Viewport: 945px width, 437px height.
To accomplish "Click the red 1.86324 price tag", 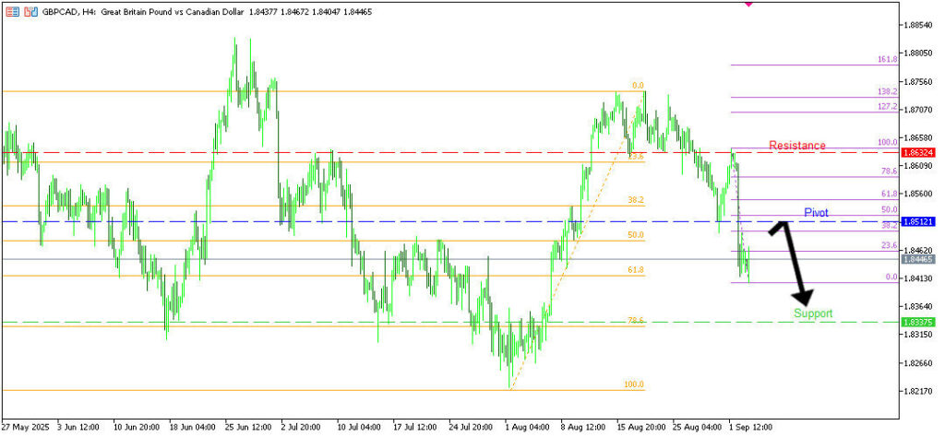I will 919,152.
